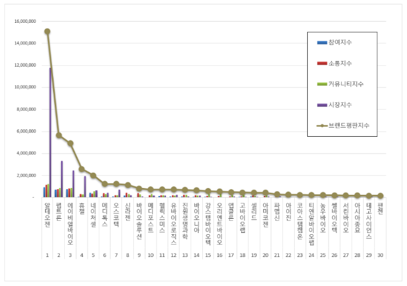Click the line marker above 에이비엘바이오
The image size is (407, 286).
70,144
